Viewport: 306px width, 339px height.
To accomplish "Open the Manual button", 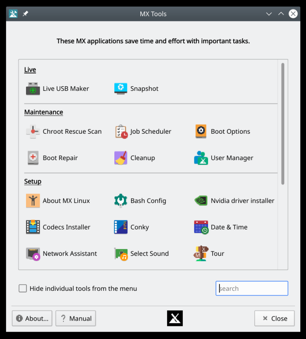I will (76, 318).
